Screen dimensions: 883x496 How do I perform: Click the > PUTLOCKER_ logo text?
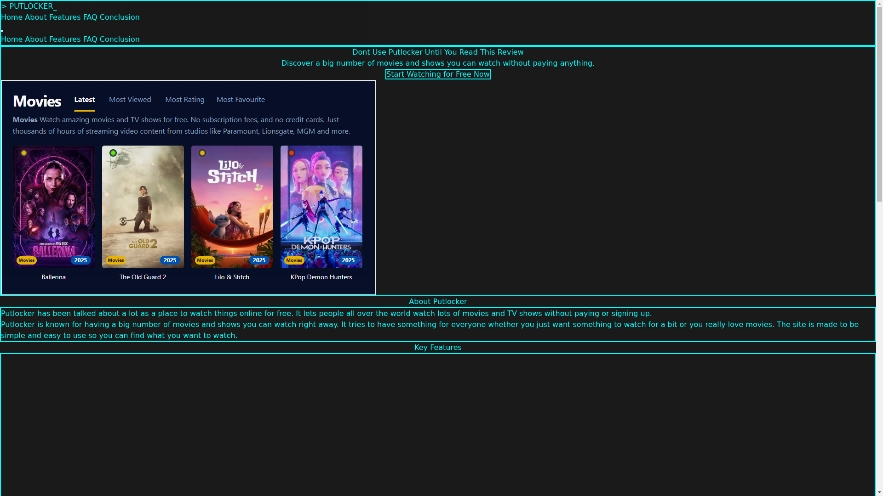click(x=29, y=6)
